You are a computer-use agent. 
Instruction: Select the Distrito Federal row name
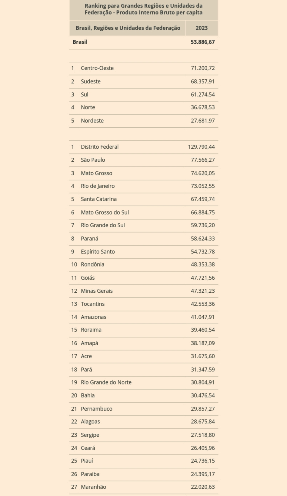(99, 147)
